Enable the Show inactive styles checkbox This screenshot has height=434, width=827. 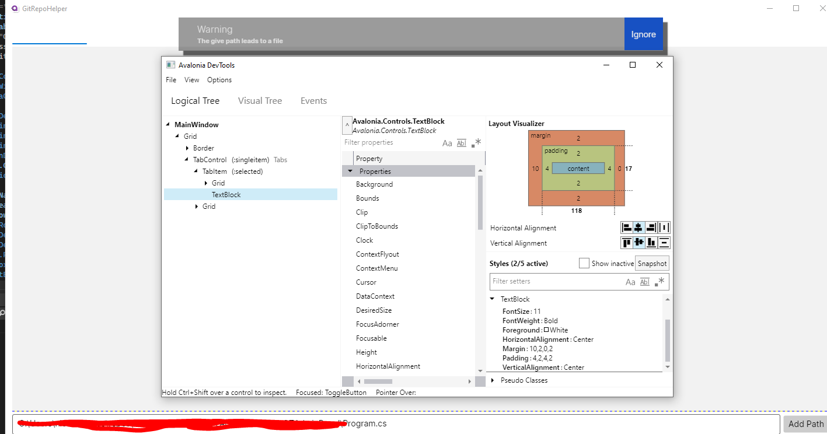coord(584,263)
